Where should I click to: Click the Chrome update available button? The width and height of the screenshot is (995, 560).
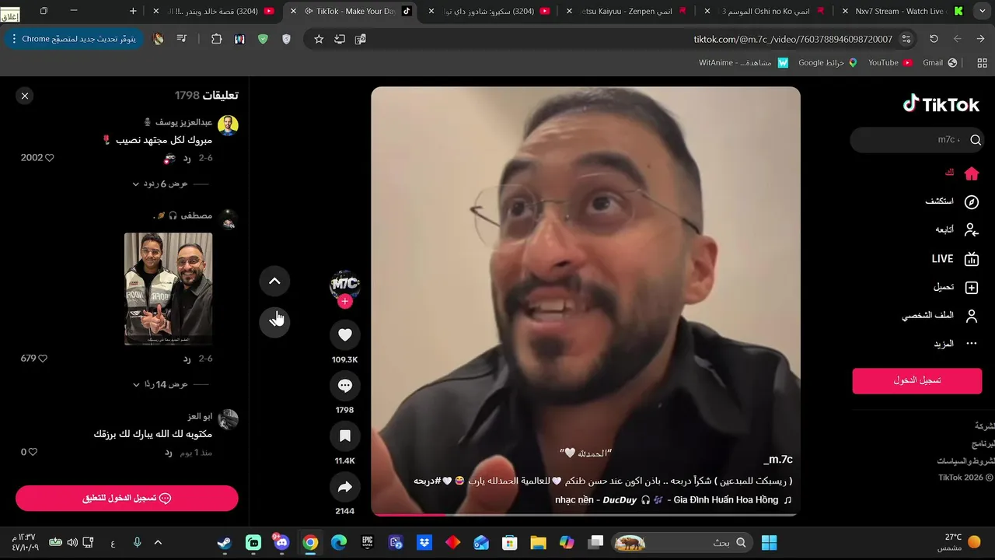[74, 39]
